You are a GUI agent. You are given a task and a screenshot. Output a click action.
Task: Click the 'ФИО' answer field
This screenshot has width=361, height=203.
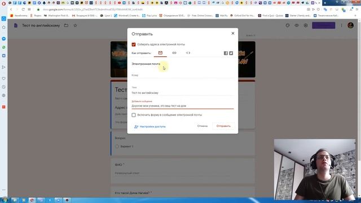pos(172,173)
